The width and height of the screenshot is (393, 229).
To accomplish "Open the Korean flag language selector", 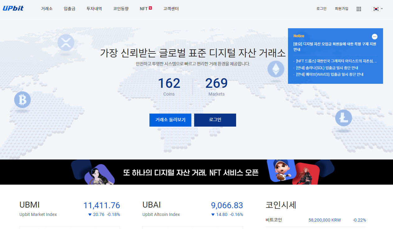I will point(377,9).
